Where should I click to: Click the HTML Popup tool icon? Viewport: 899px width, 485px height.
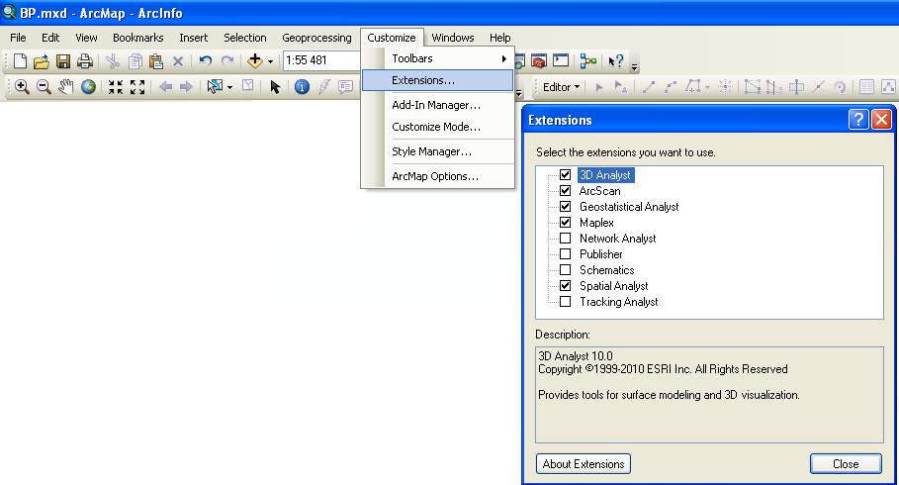point(345,87)
